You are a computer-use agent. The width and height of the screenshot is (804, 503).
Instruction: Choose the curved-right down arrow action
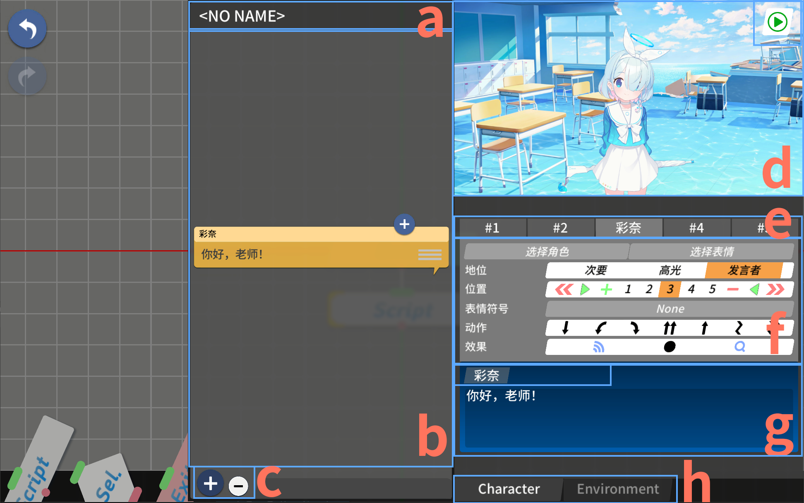tap(635, 328)
